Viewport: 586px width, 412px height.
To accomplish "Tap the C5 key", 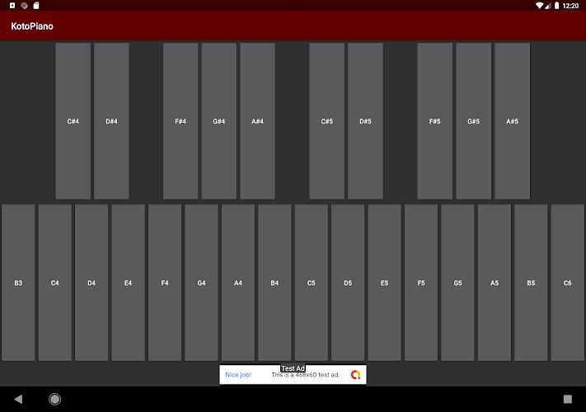I will tap(312, 283).
